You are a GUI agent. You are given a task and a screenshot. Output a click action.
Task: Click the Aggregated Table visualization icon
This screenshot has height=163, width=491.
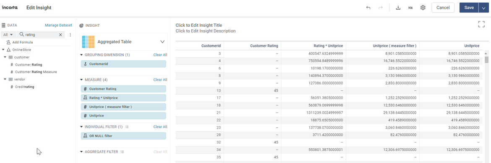[88, 42]
